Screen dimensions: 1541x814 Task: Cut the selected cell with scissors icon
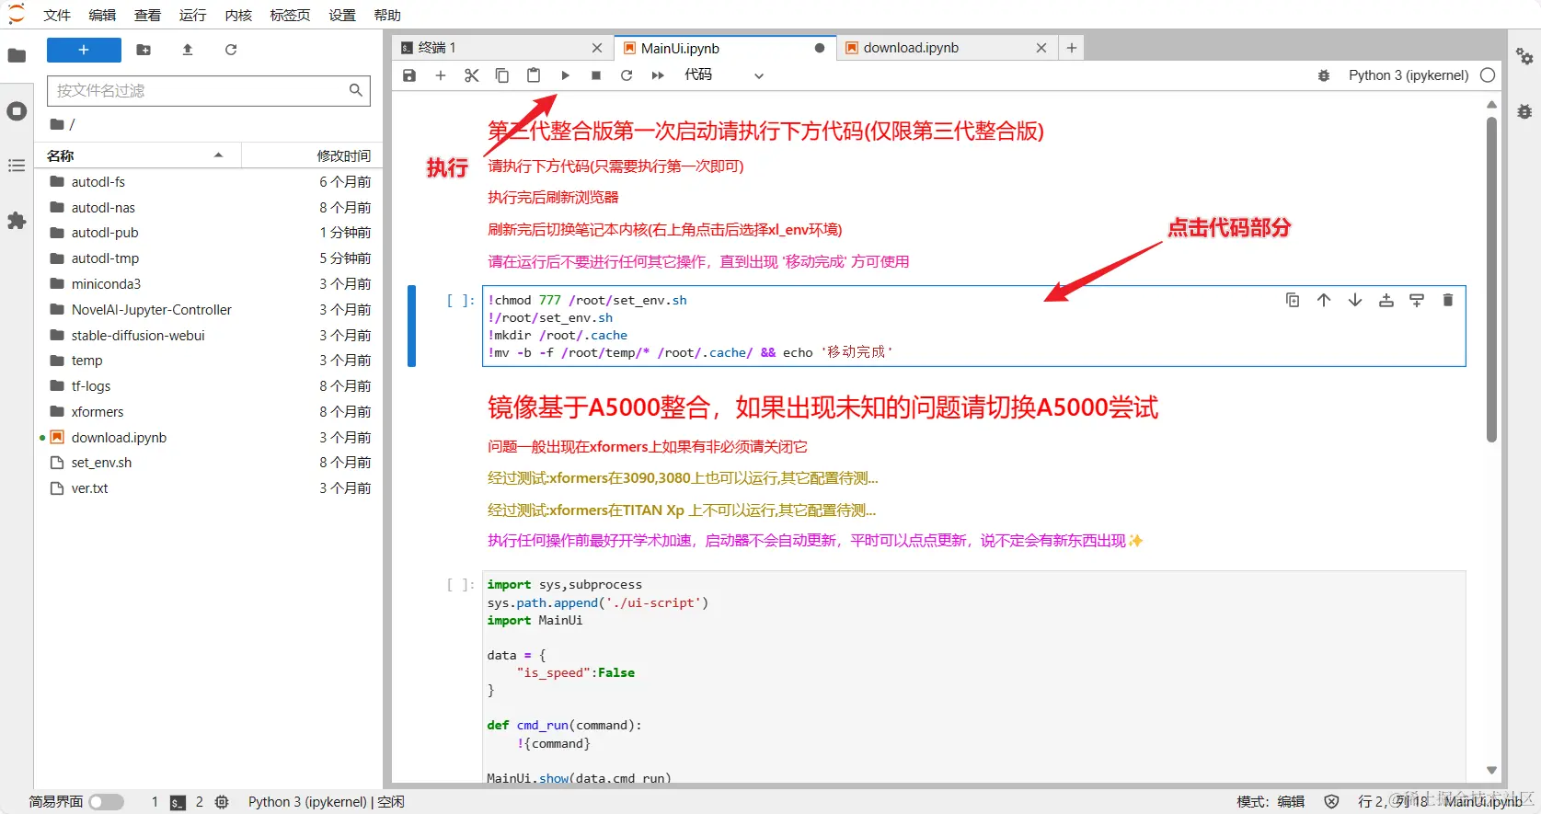pyautogui.click(x=472, y=75)
